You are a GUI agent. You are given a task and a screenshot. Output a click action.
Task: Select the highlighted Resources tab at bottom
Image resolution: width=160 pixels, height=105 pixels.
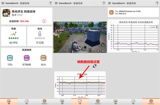click(151, 102)
